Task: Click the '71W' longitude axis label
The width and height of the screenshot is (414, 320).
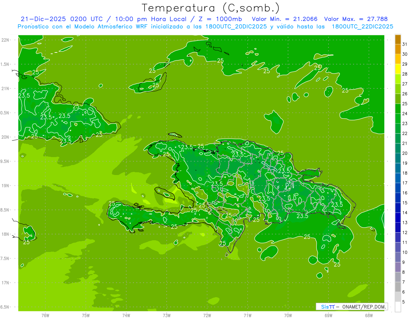Action: [x=247, y=315]
